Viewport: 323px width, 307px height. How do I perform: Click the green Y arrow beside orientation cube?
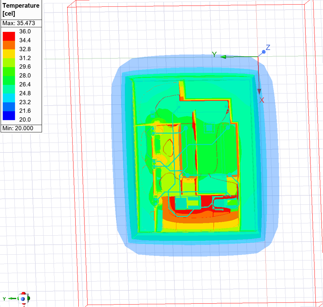pyautogui.click(x=12, y=298)
